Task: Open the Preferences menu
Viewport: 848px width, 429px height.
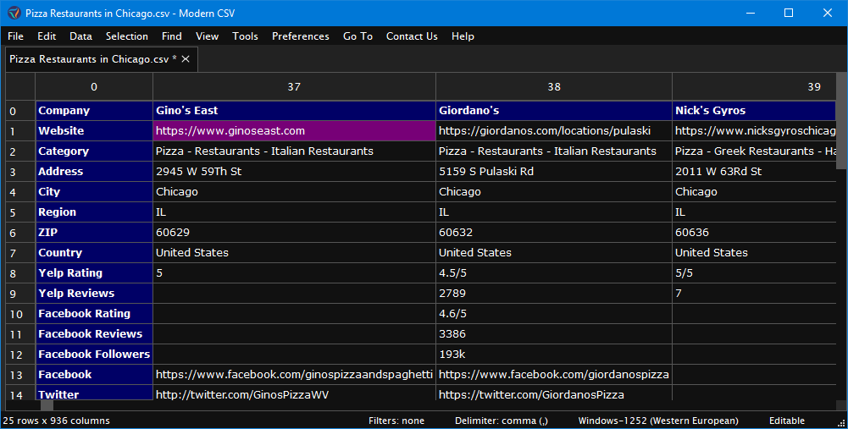Action: pyautogui.click(x=300, y=36)
